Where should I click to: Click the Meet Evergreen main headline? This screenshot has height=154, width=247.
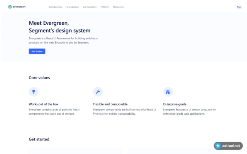coord(59,27)
